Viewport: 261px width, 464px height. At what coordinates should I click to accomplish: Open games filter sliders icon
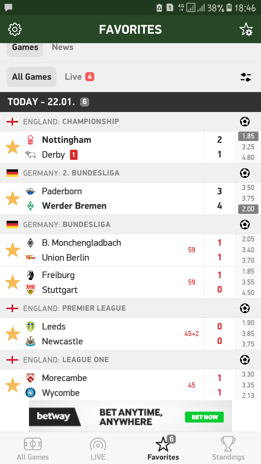coord(246,77)
